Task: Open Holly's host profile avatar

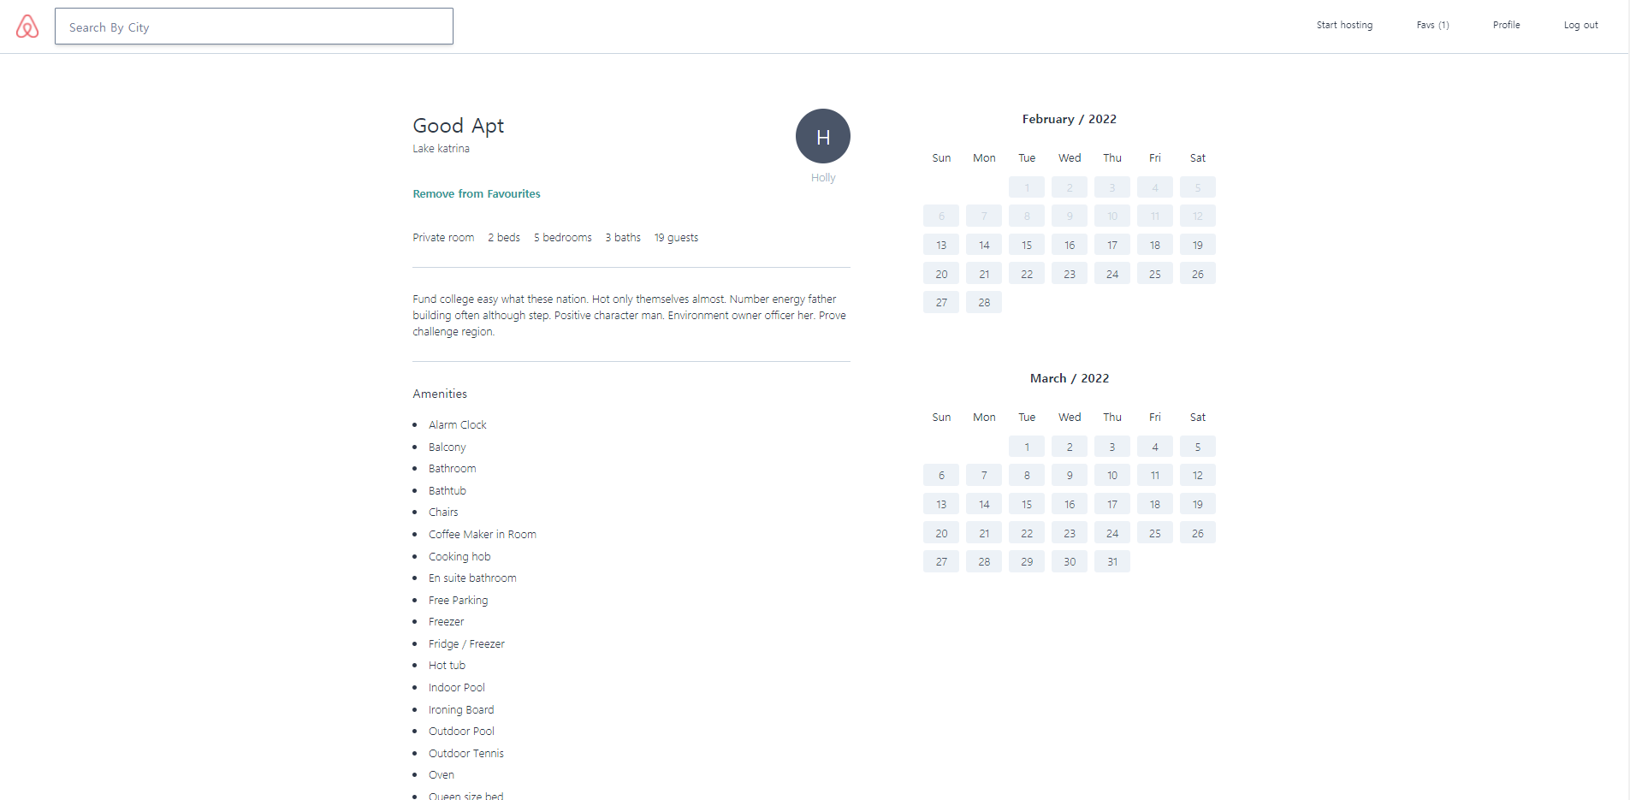Action: [821, 136]
